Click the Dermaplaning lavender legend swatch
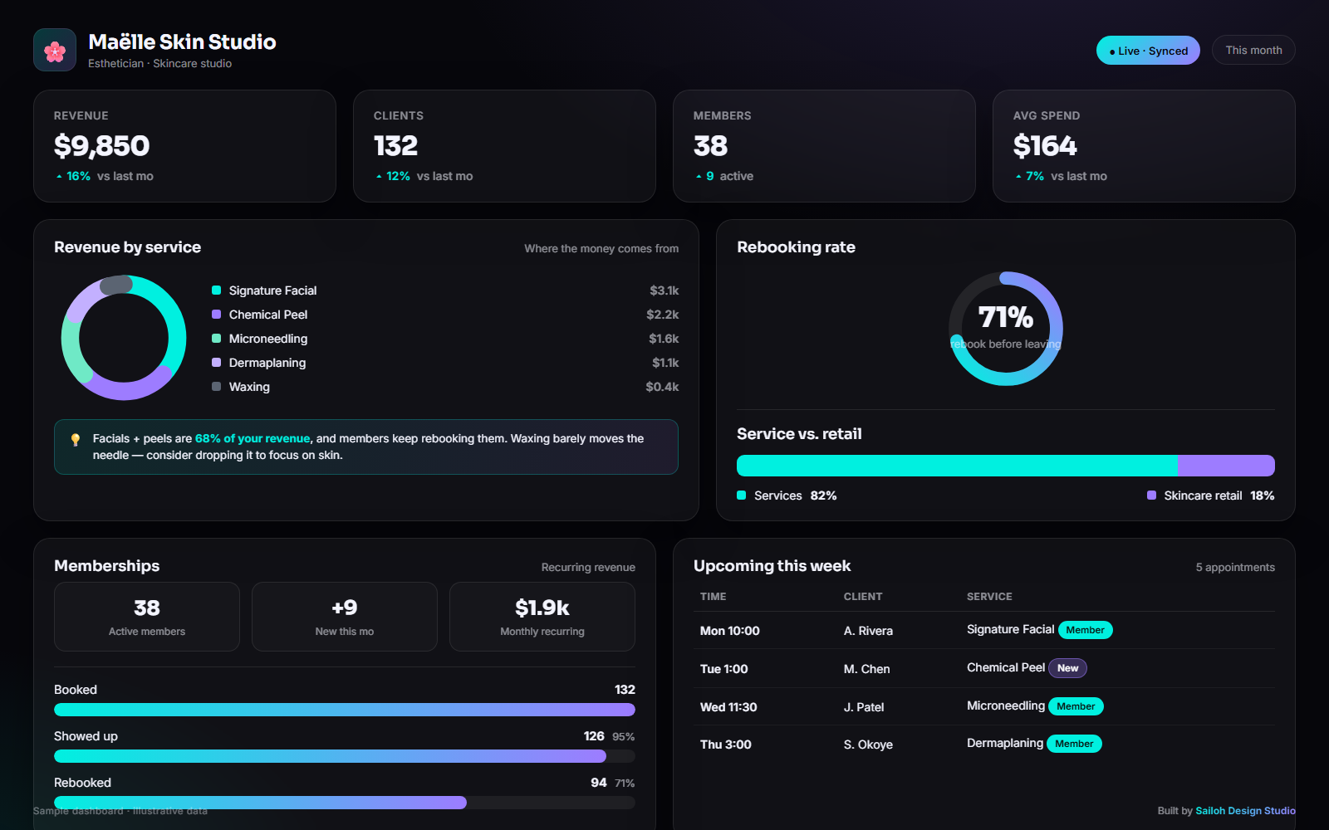Screen dimensions: 1329x830 pyautogui.click(x=216, y=363)
